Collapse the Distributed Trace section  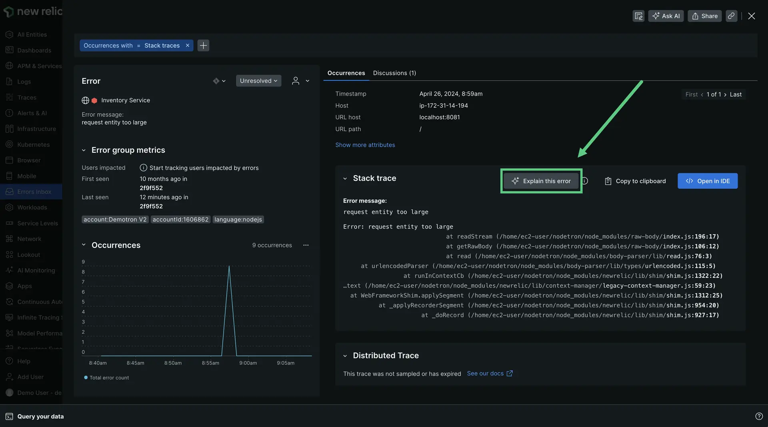(x=345, y=356)
